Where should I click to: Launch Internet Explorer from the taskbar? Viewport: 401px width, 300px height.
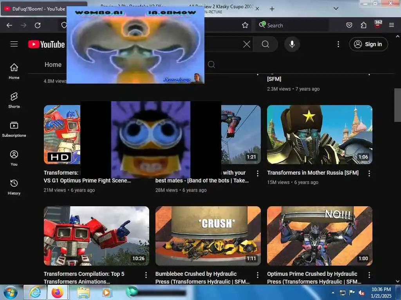[35, 292]
